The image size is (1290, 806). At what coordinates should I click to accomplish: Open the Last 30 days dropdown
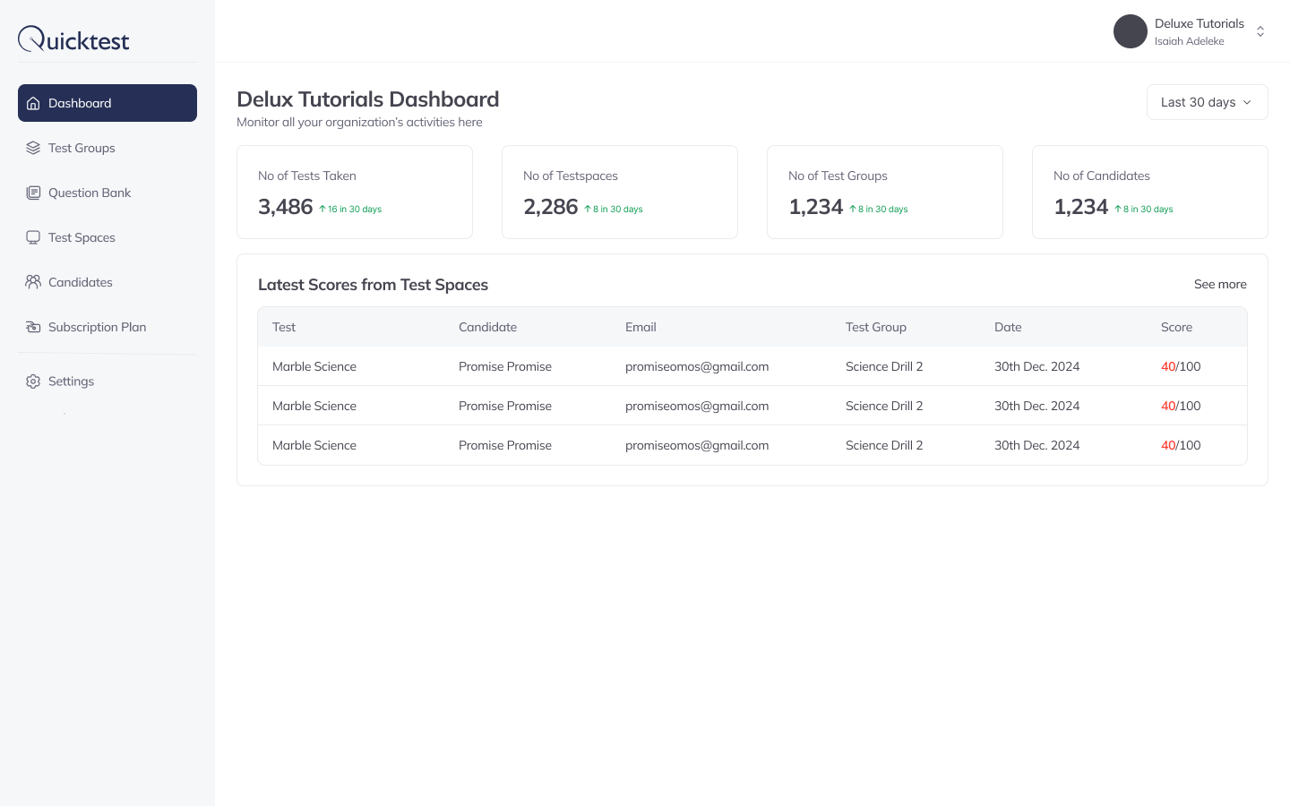(1207, 102)
